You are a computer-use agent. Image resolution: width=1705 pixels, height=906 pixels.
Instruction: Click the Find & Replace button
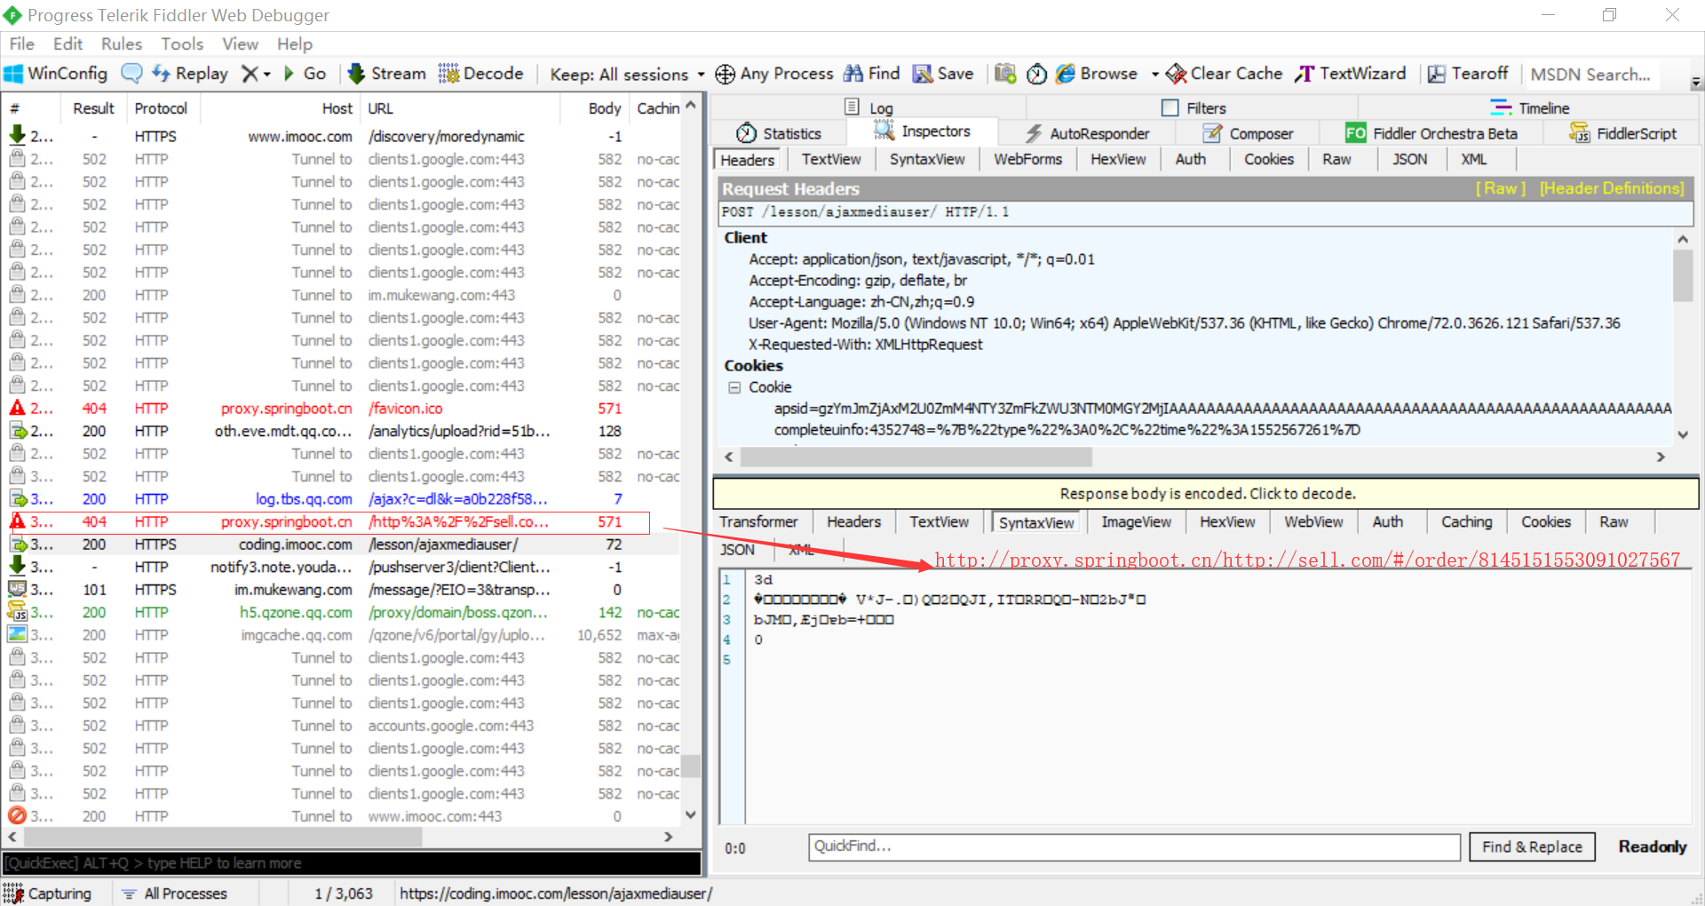click(1532, 846)
